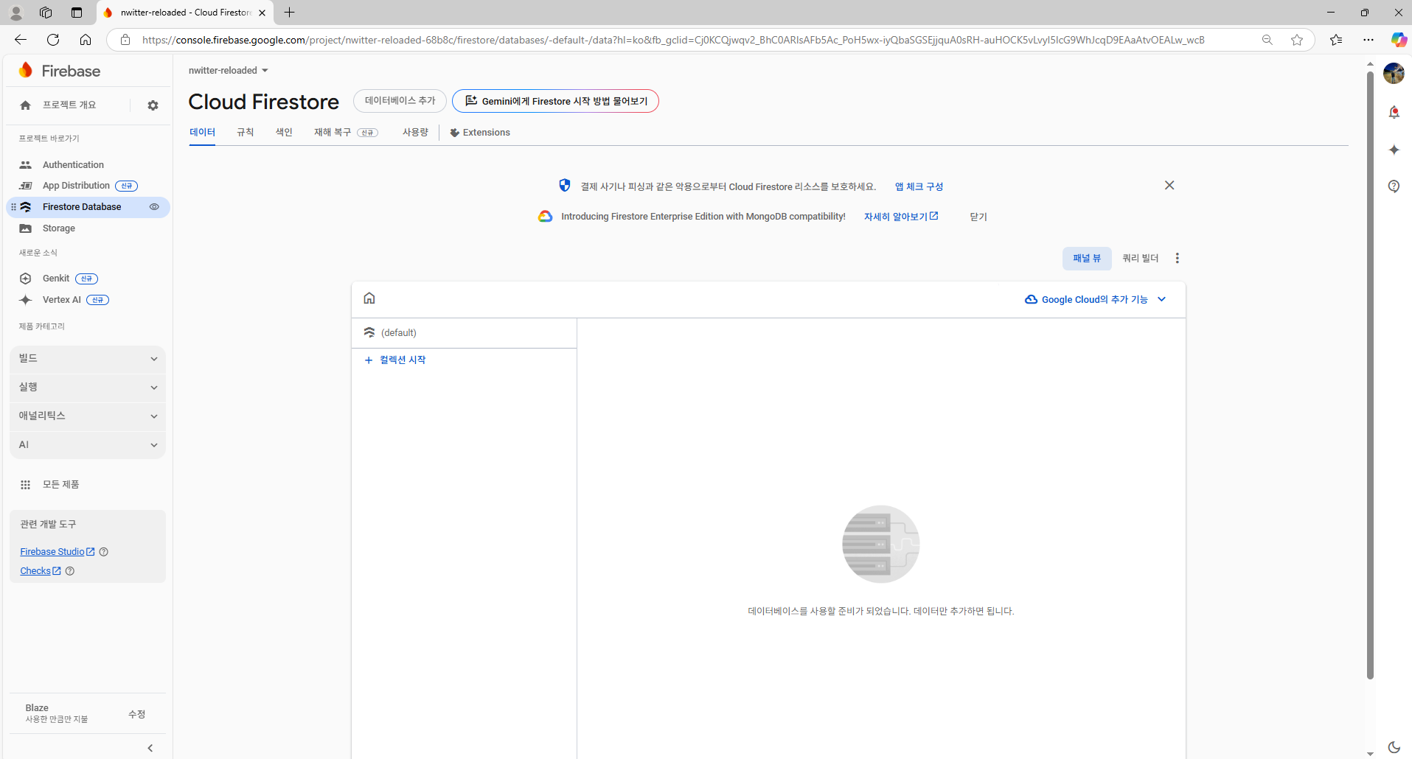Switch to the 규칙 tab

(x=245, y=133)
